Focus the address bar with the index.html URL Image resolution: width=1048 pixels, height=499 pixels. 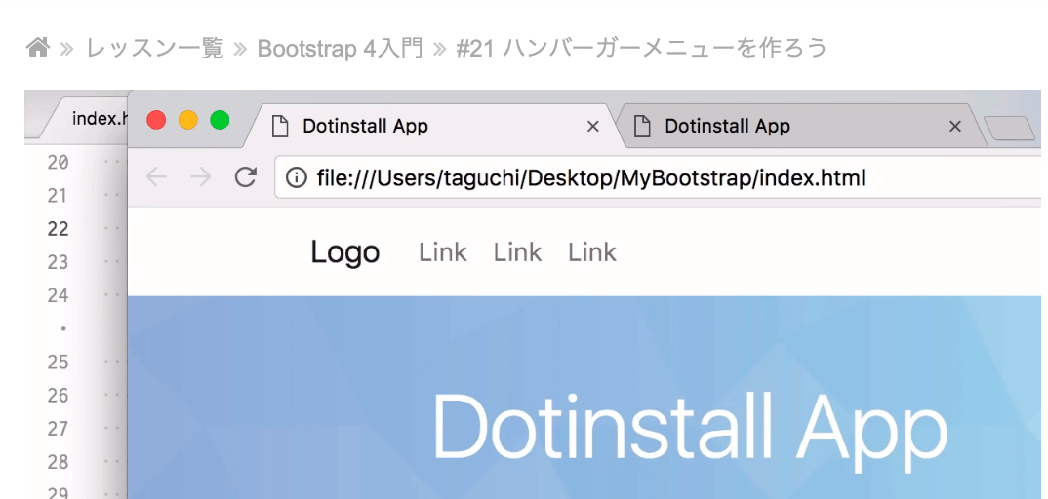click(x=658, y=177)
